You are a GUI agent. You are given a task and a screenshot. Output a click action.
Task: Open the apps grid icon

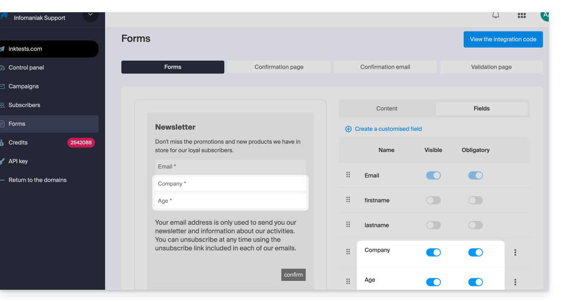pyautogui.click(x=522, y=15)
